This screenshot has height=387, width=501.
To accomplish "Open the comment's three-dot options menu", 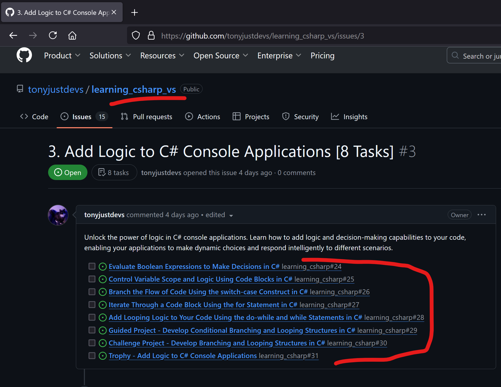I will pos(481,215).
